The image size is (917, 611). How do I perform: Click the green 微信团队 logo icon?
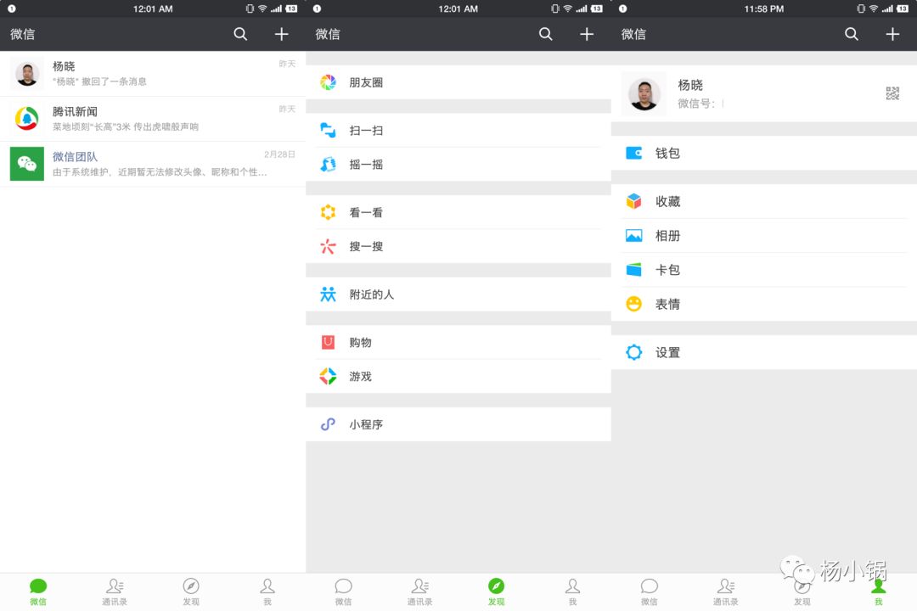(x=27, y=164)
